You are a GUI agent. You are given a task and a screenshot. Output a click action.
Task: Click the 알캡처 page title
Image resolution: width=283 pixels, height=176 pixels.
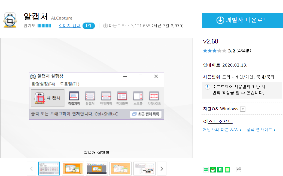36,17
